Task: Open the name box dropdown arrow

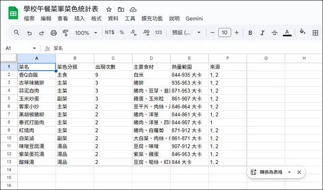Action: pyautogui.click(x=34, y=48)
